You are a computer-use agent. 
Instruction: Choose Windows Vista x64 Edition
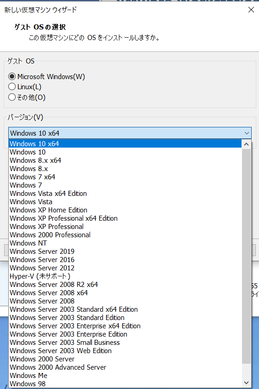[125, 194]
